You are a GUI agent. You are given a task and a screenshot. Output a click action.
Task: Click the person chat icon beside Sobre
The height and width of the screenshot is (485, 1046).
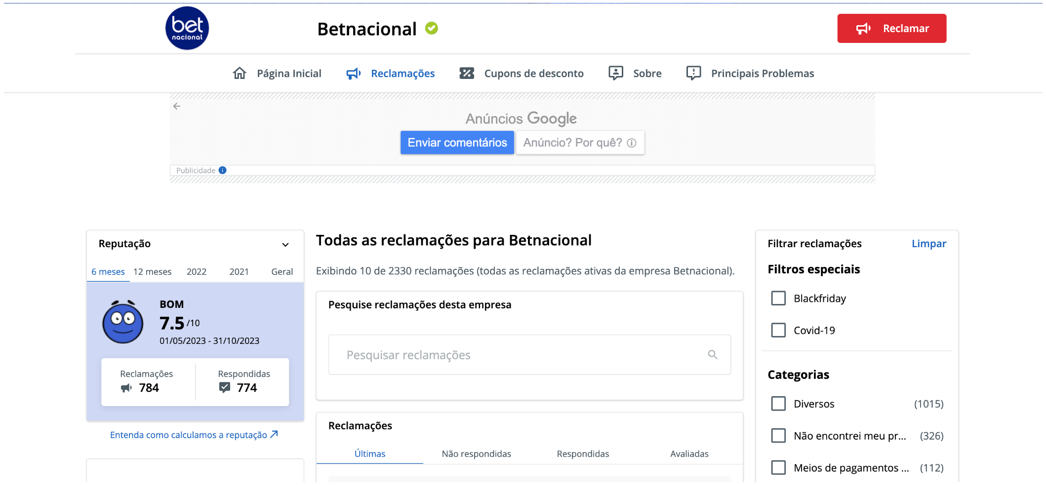coord(616,73)
